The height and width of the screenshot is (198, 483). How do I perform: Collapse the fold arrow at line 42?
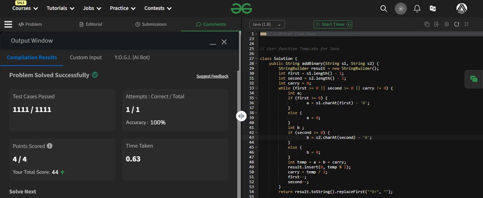(256, 133)
